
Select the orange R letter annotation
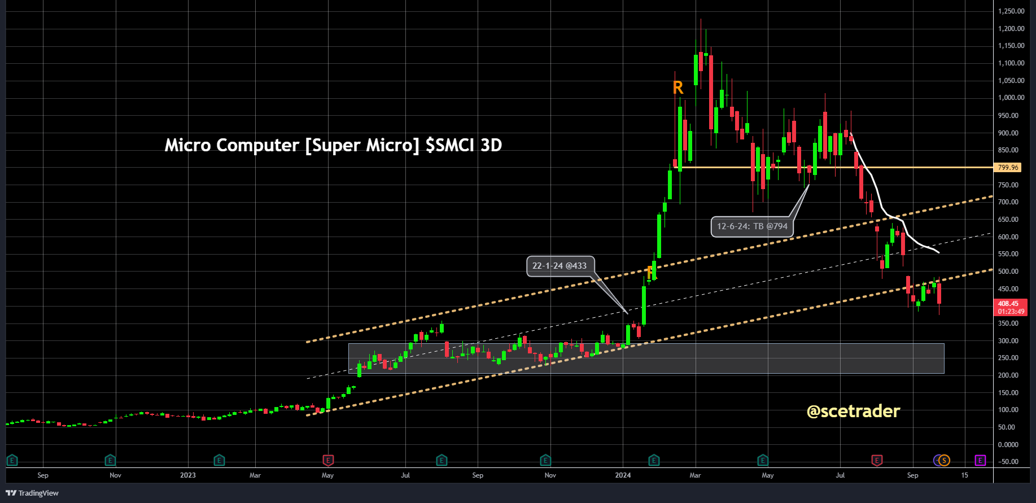tap(678, 88)
